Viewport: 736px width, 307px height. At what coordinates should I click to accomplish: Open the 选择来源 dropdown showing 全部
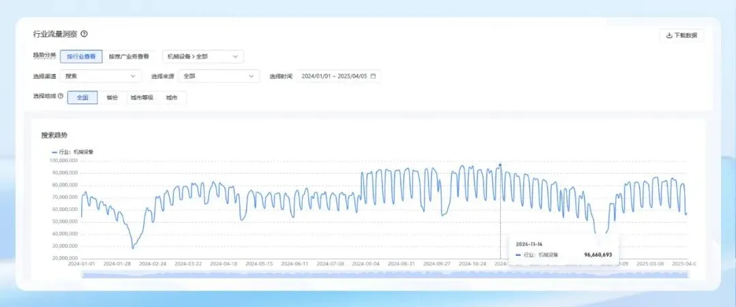click(219, 76)
